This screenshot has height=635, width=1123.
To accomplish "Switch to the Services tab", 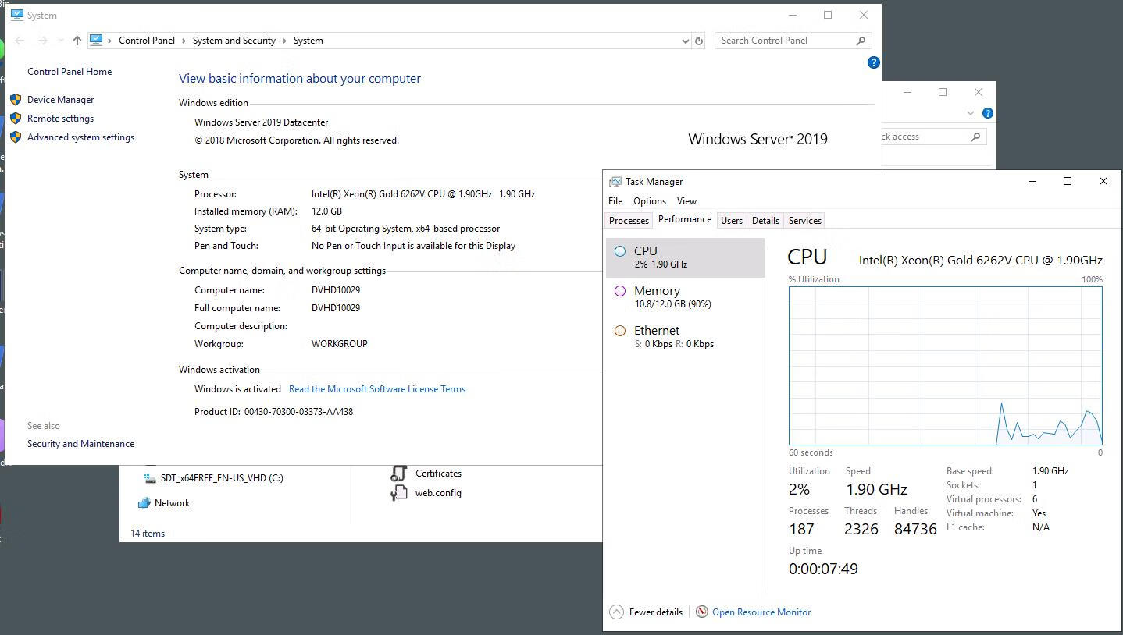I will point(804,221).
